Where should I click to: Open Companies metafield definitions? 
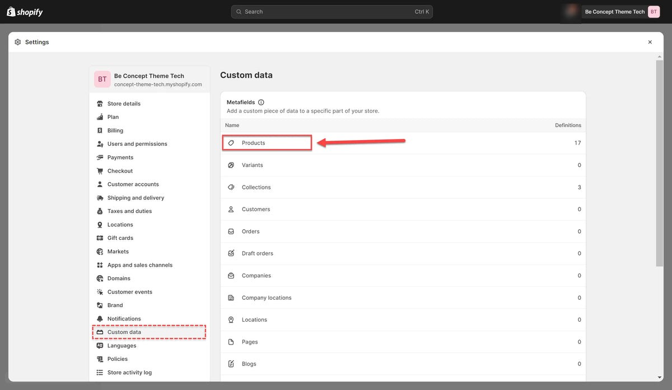point(403,276)
